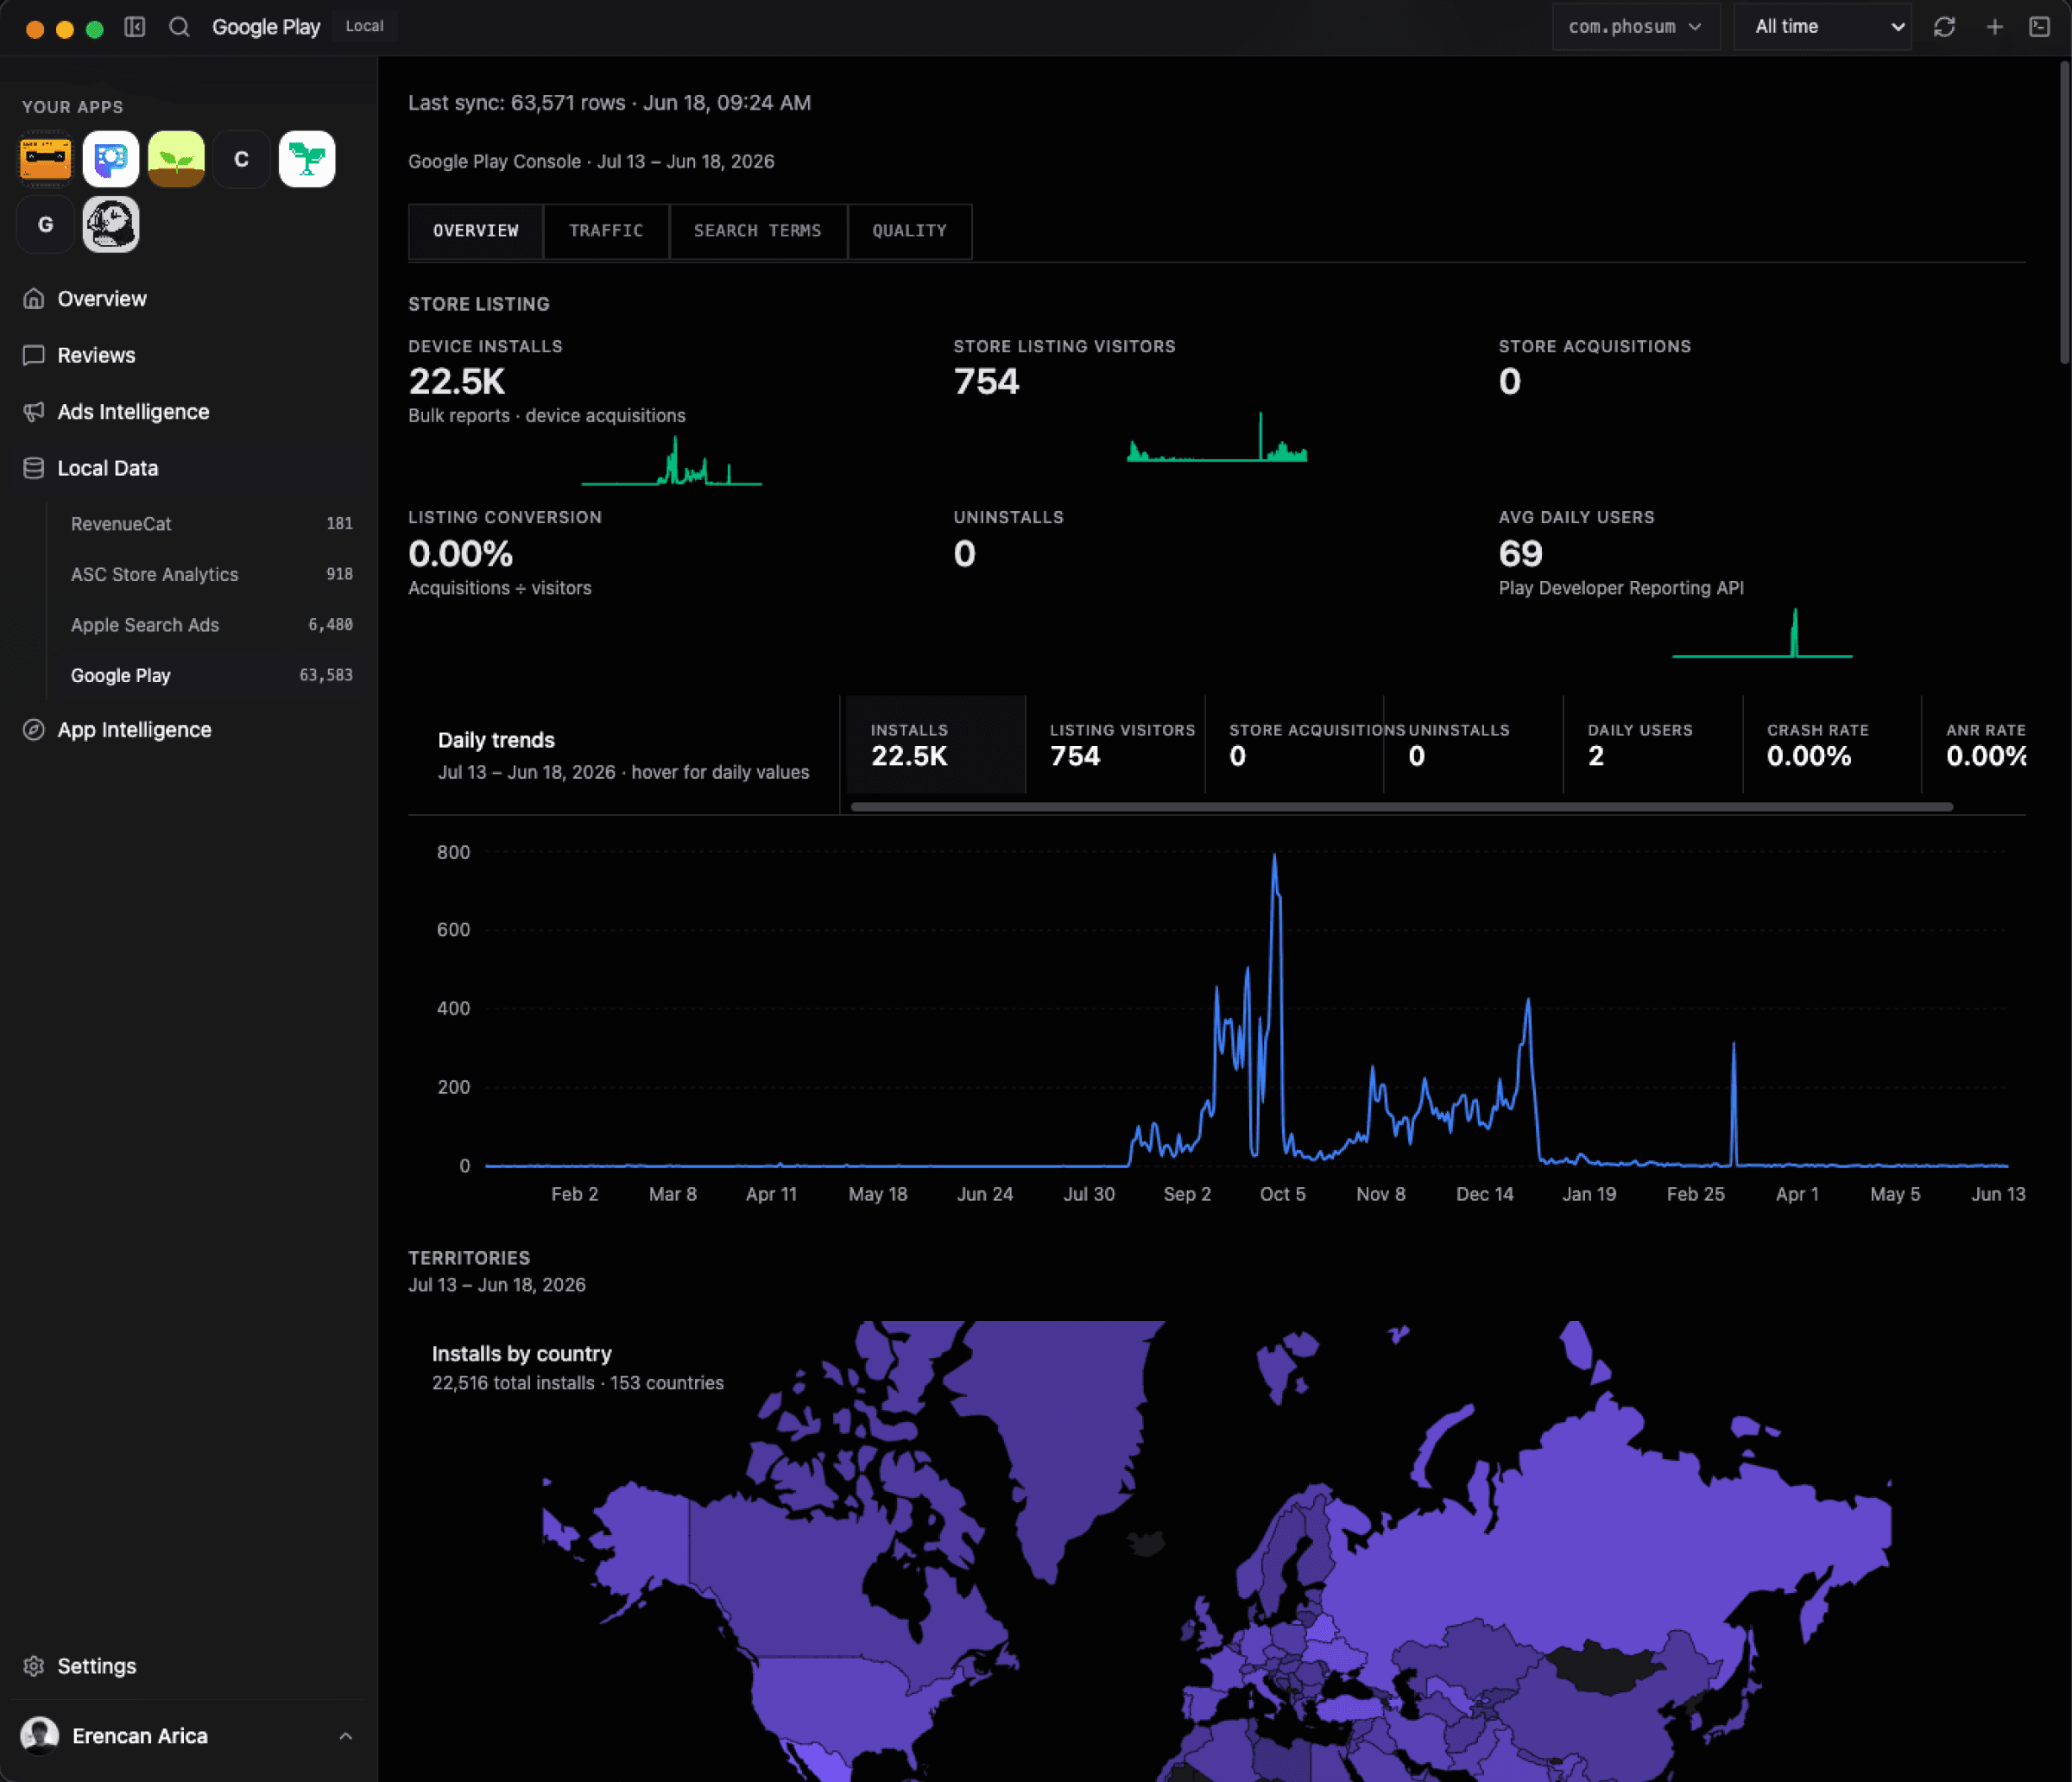Select the Listing Visitors metric card

pos(1115,745)
